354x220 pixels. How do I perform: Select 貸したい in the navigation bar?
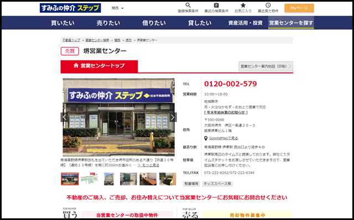click(x=200, y=23)
